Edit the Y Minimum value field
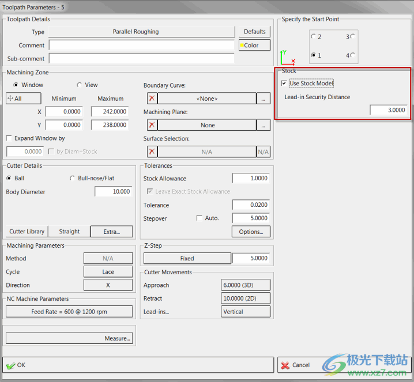 (64, 125)
